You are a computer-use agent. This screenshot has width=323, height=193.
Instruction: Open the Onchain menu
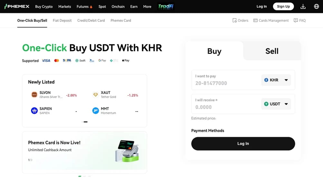[x=118, y=6]
